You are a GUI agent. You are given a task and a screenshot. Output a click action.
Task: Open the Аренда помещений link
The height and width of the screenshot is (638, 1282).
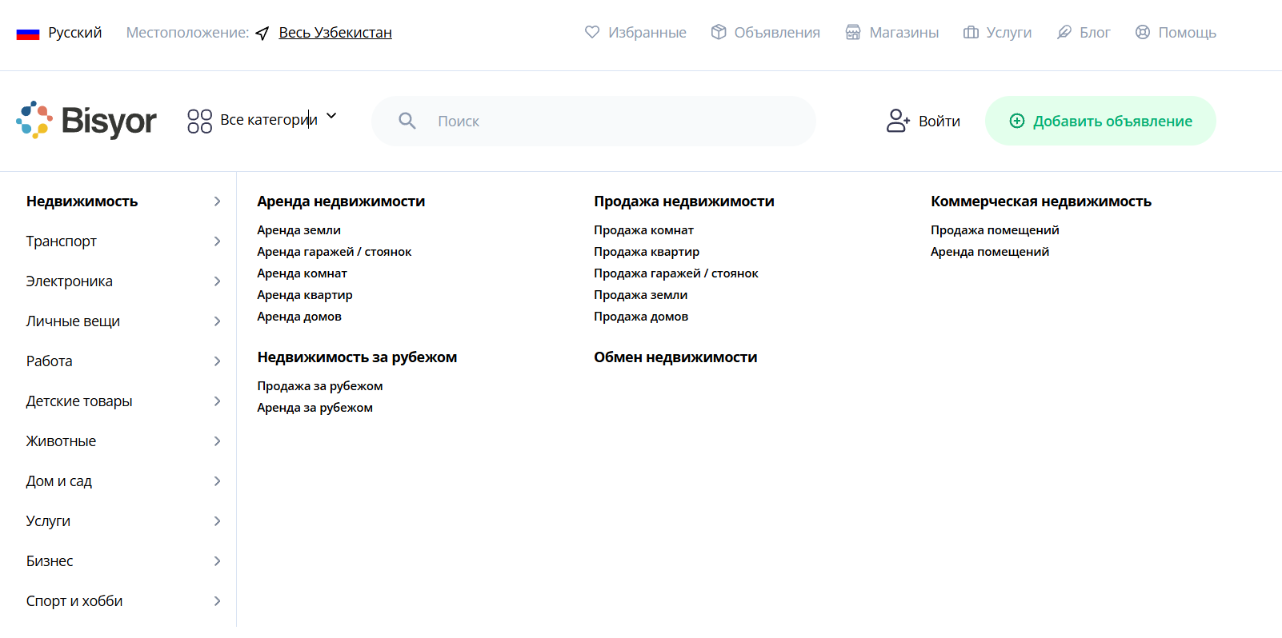(x=990, y=252)
